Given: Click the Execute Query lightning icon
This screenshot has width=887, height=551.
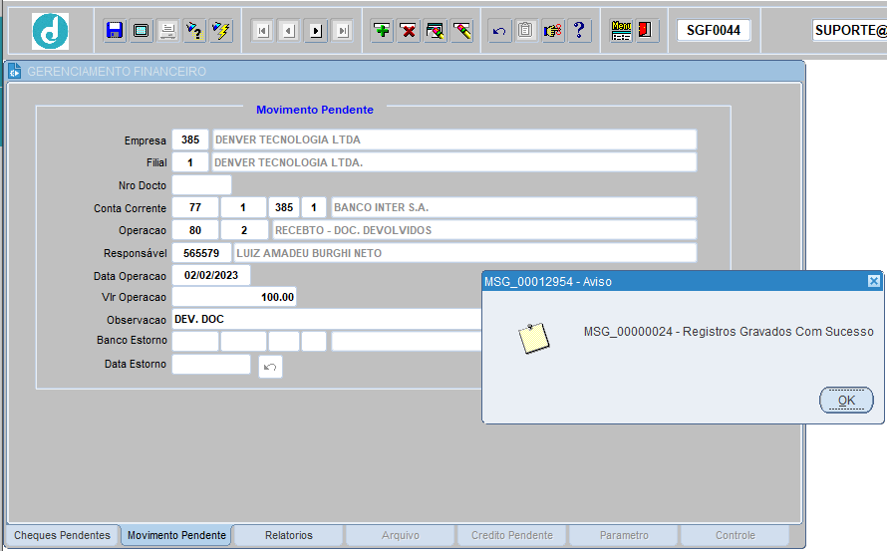Looking at the screenshot, I should tap(221, 30).
